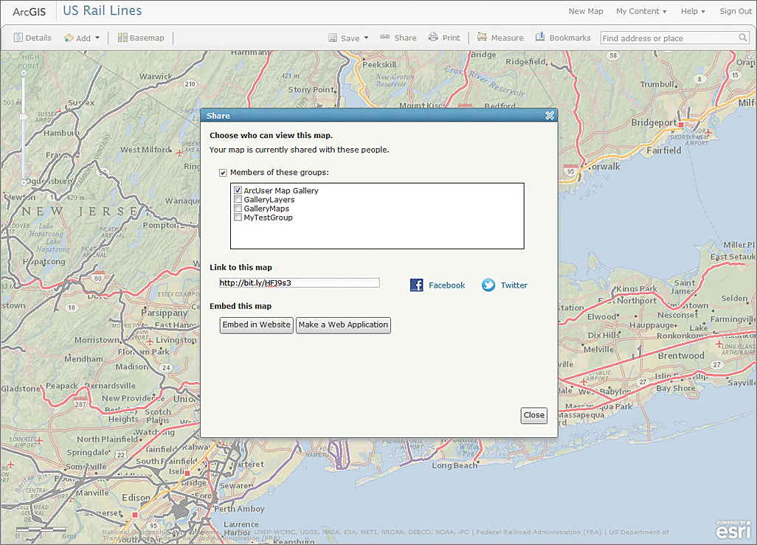The image size is (757, 545).
Task: Click the Bookmarks toolbar label
Action: click(570, 38)
